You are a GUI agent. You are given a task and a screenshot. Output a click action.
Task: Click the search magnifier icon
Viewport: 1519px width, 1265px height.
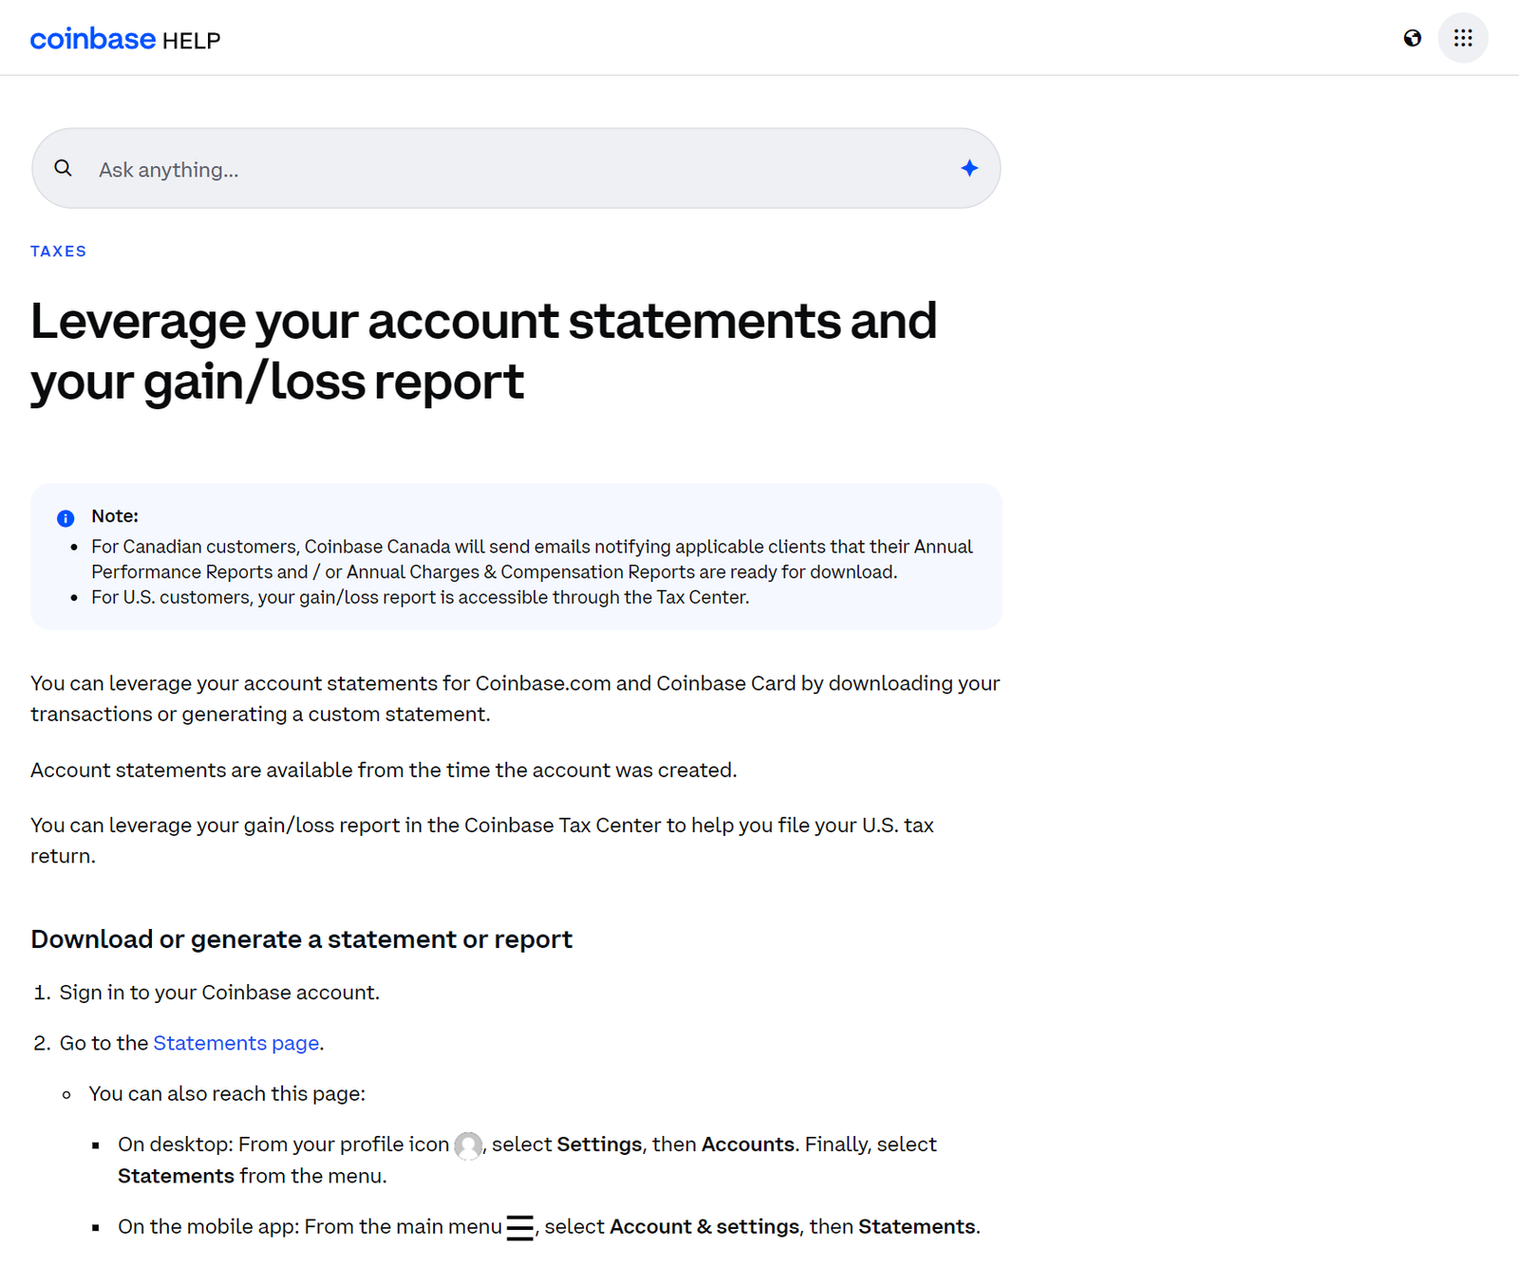point(63,168)
